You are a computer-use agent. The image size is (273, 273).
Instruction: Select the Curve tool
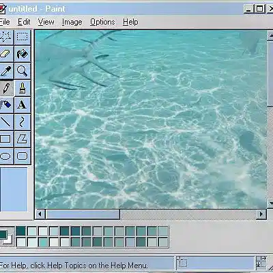click(x=23, y=122)
